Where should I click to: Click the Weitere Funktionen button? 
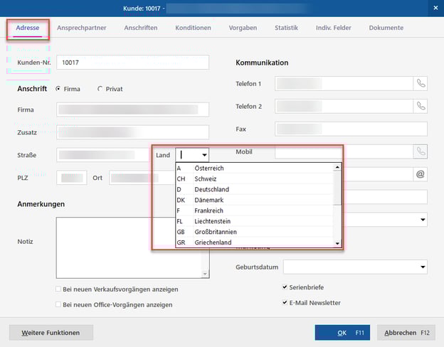tap(50, 333)
